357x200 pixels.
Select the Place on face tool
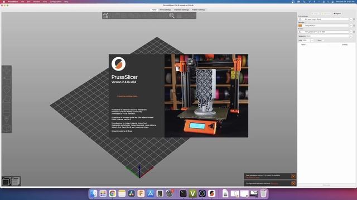pos(7,99)
